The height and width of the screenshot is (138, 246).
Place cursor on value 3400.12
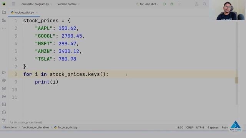[x=69, y=51]
